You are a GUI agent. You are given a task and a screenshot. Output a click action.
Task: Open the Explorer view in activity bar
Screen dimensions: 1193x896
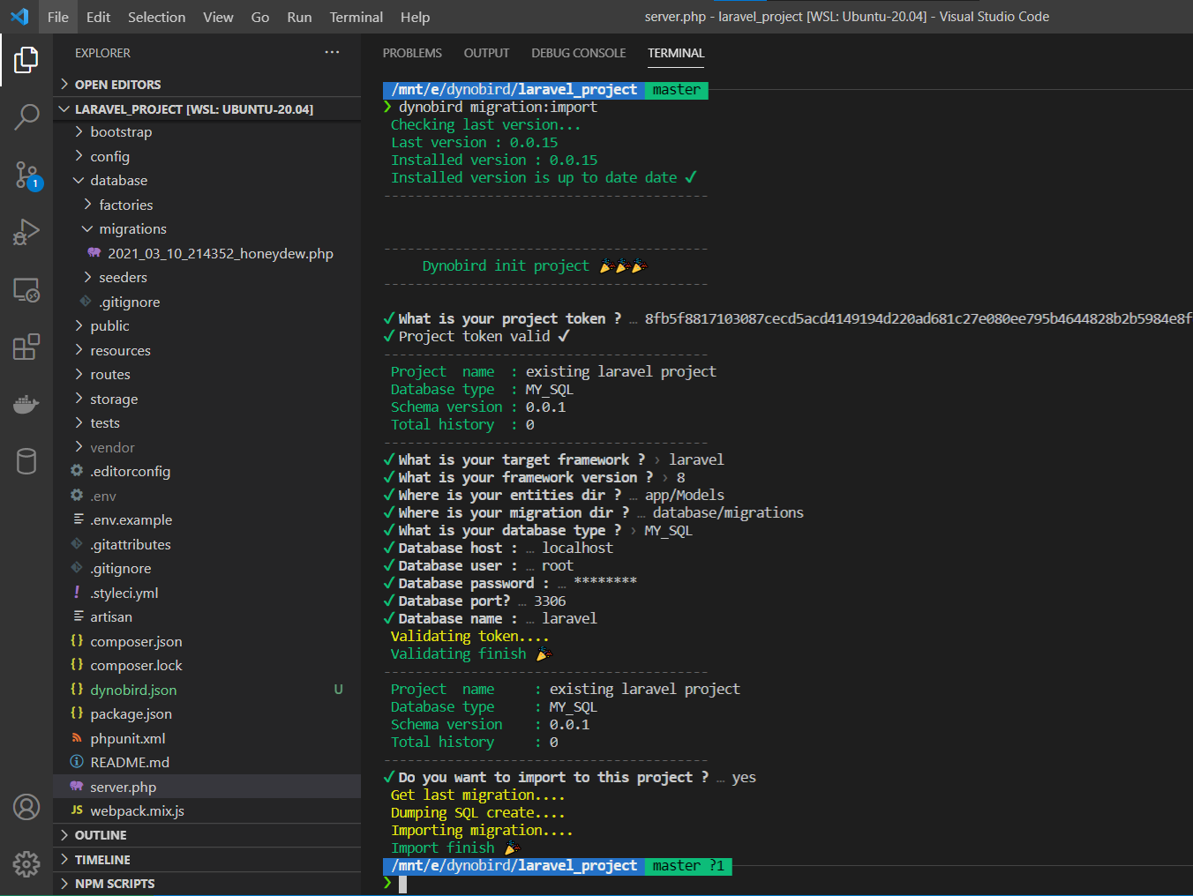click(26, 60)
